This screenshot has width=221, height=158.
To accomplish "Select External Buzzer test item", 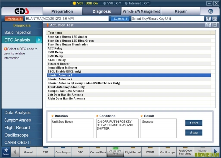I will pyautogui.click(x=129, y=64).
